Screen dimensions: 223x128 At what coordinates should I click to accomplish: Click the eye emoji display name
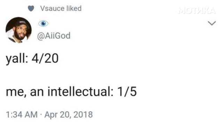click(43, 23)
